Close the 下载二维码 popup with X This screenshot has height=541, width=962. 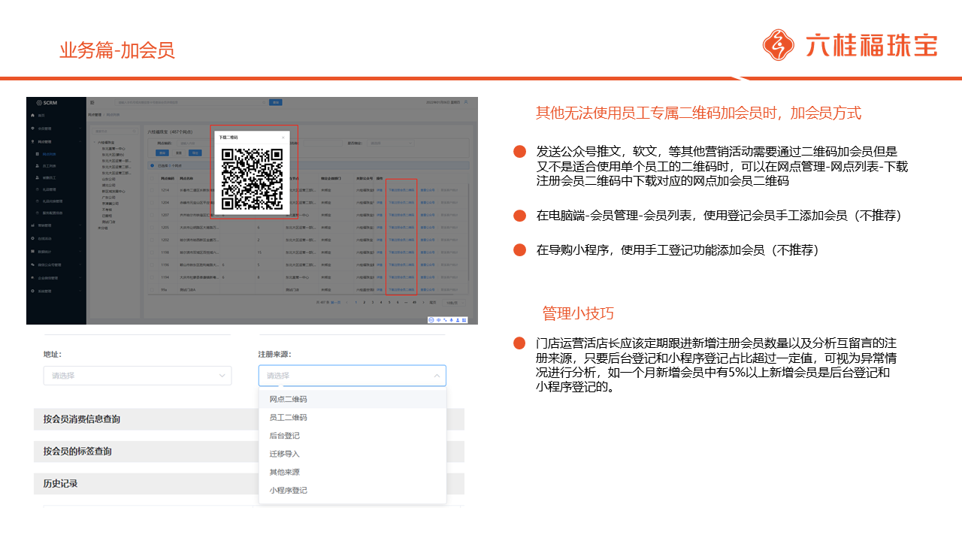(x=283, y=138)
